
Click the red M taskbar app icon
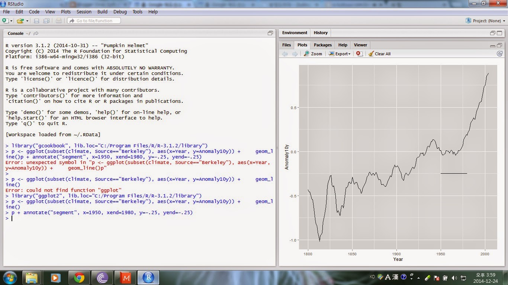click(x=126, y=278)
